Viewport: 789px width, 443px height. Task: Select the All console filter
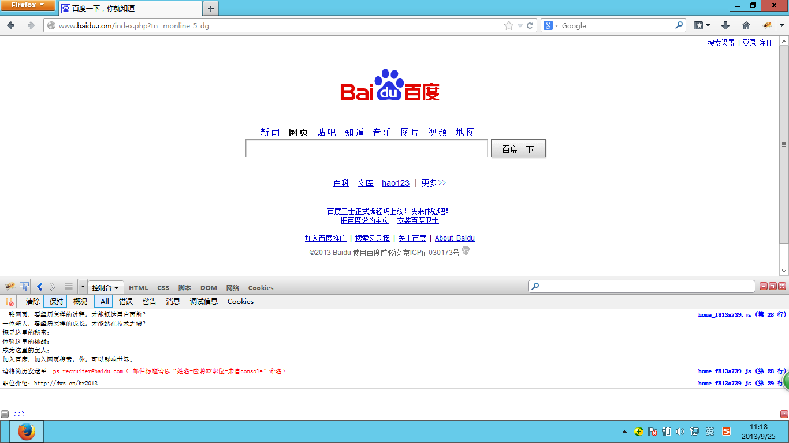tap(105, 302)
